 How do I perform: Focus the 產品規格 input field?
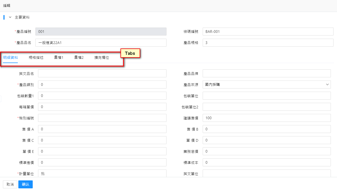click(268, 43)
